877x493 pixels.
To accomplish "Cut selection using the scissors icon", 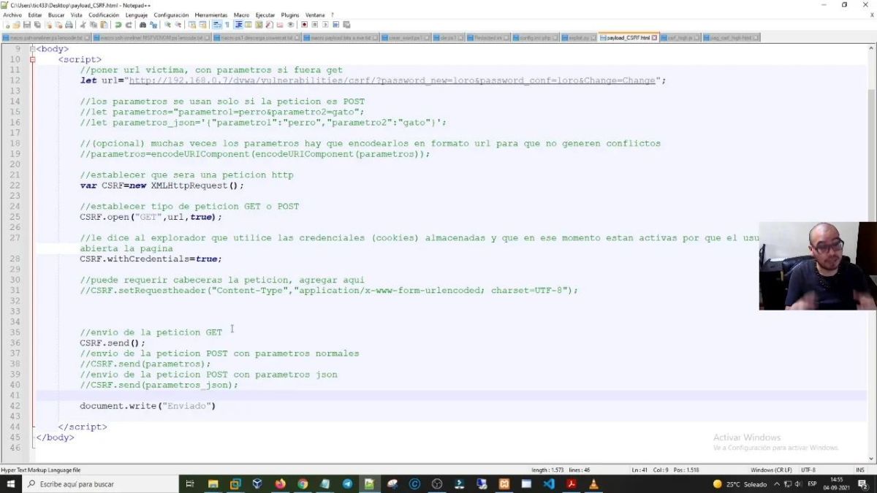I will point(82,25).
